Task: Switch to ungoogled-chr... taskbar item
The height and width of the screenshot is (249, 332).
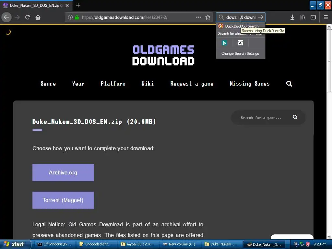Action: coord(96,244)
